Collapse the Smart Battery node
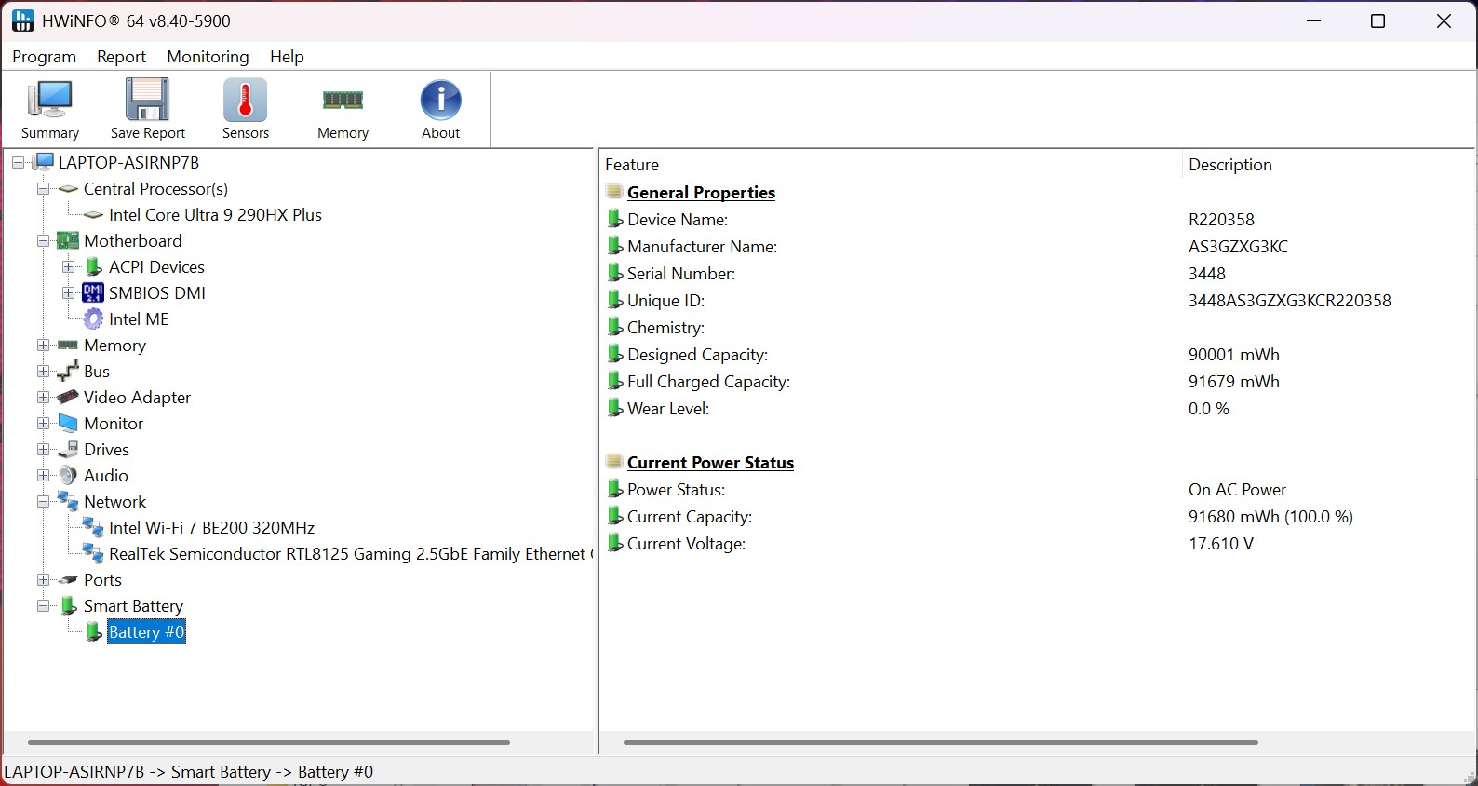 (43, 606)
